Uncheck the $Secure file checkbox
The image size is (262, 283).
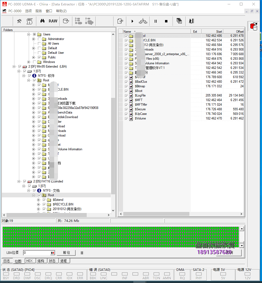pyautogui.click(x=126, y=109)
